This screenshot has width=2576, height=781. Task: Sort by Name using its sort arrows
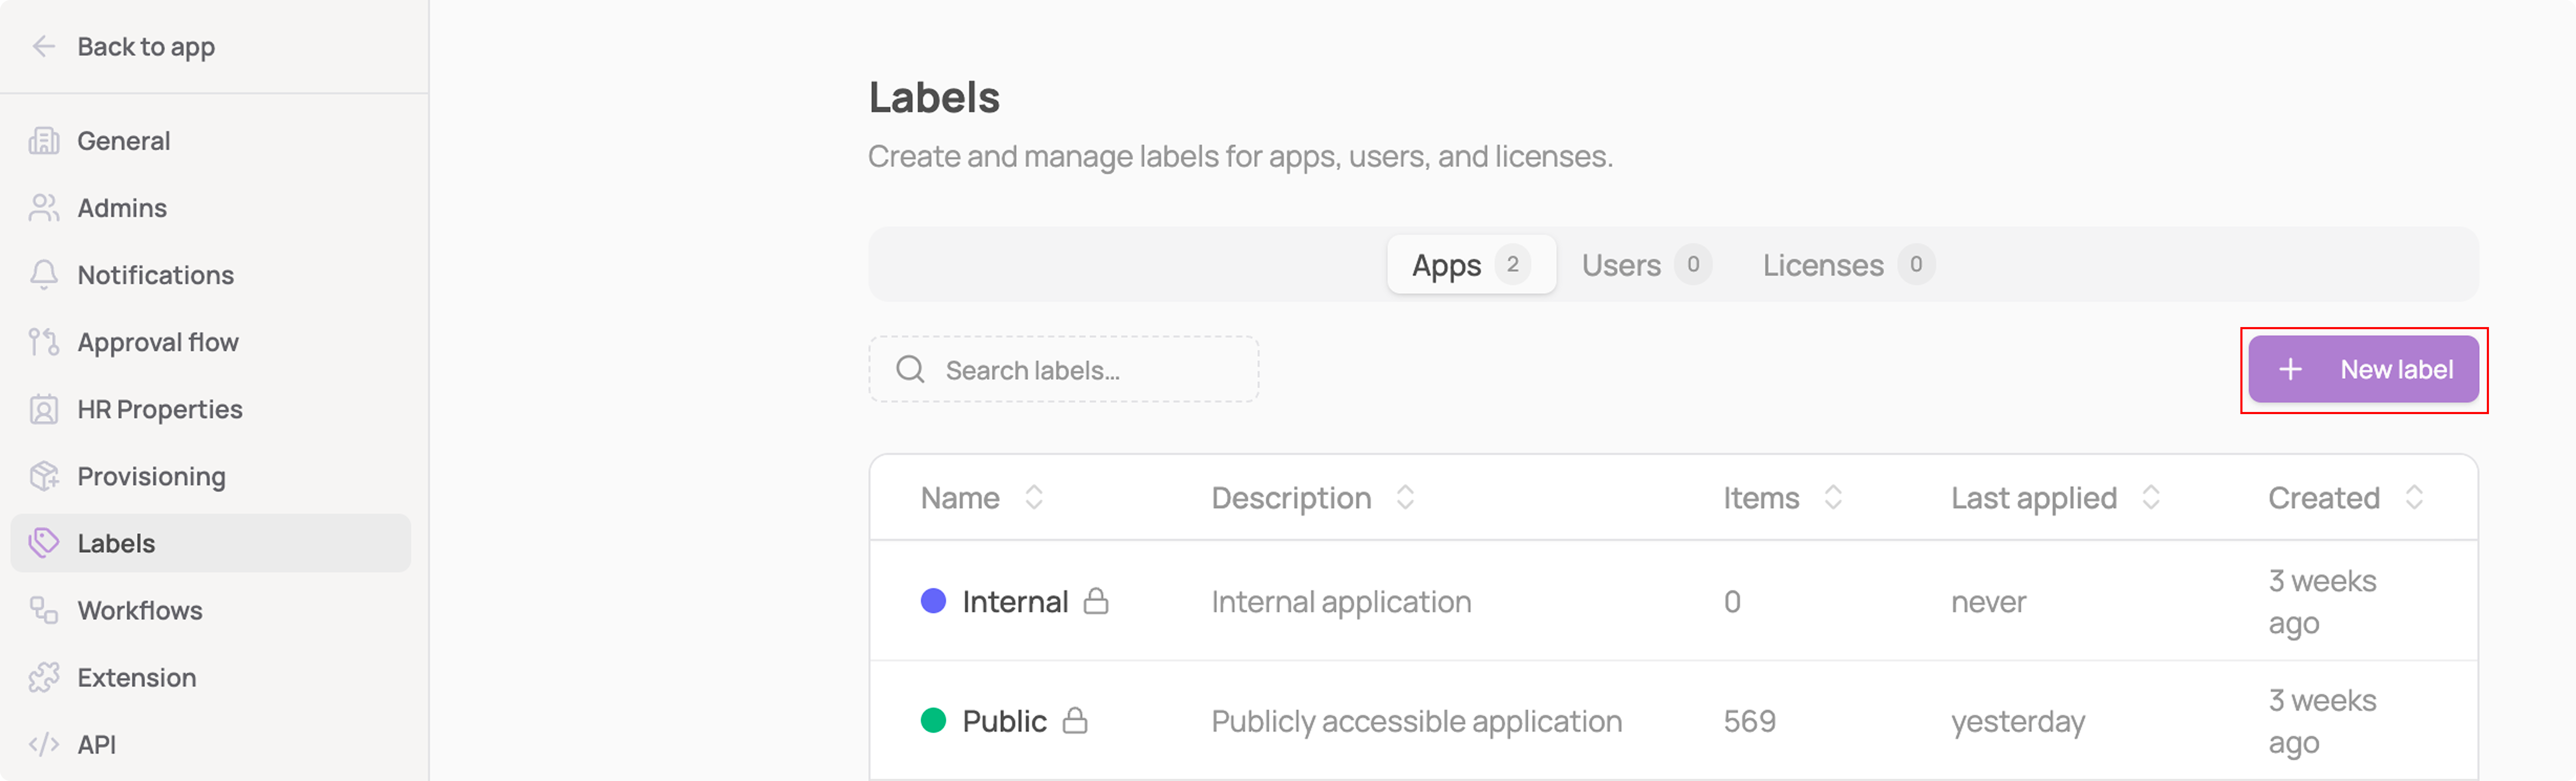pos(1034,497)
